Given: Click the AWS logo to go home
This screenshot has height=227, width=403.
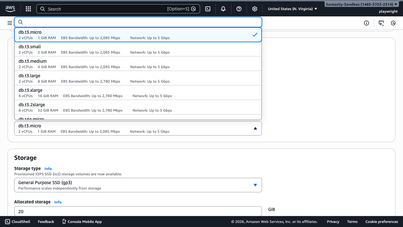Looking at the screenshot, I should pyautogui.click(x=10, y=9).
